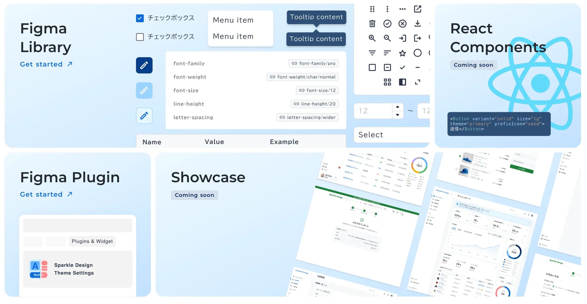Click the open-in-new-window icon
This screenshot has width=587, height=304.
[418, 9]
